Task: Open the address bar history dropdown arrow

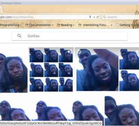Action: pos(94,17)
